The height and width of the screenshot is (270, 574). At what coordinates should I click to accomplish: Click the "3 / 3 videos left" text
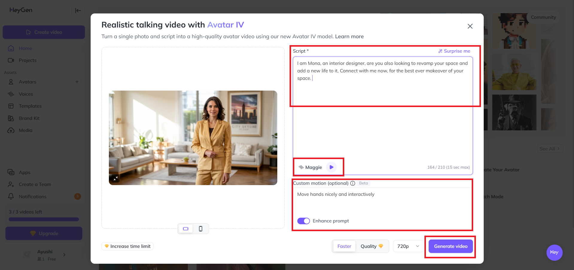click(25, 212)
